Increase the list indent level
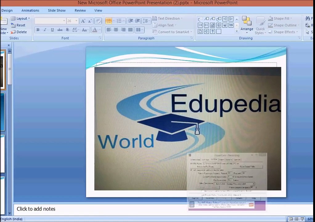Screen dimensions: 315x222 point(137,21)
